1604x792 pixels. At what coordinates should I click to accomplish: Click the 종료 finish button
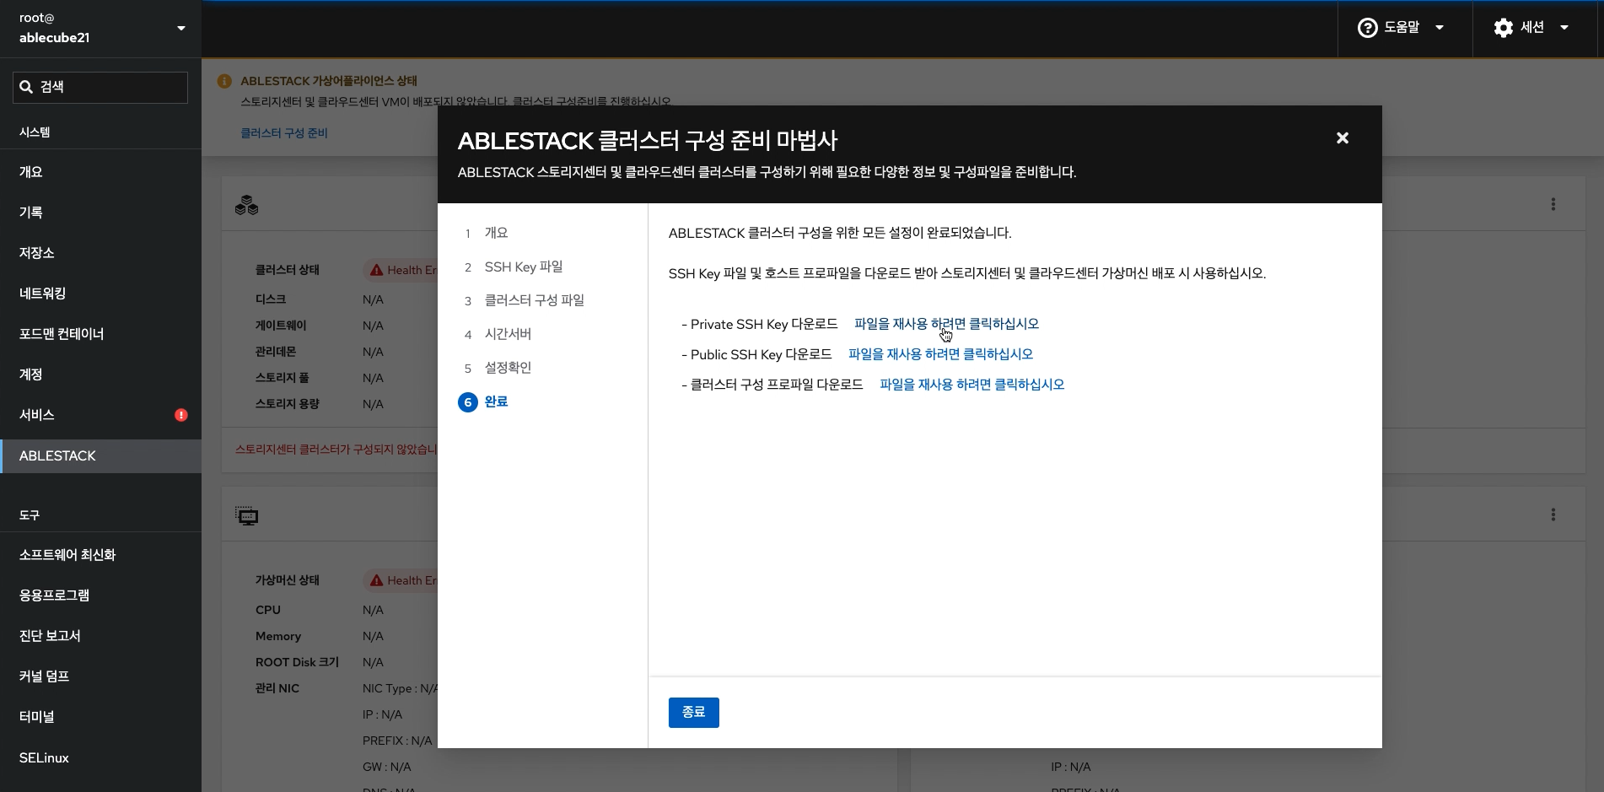[x=693, y=712]
